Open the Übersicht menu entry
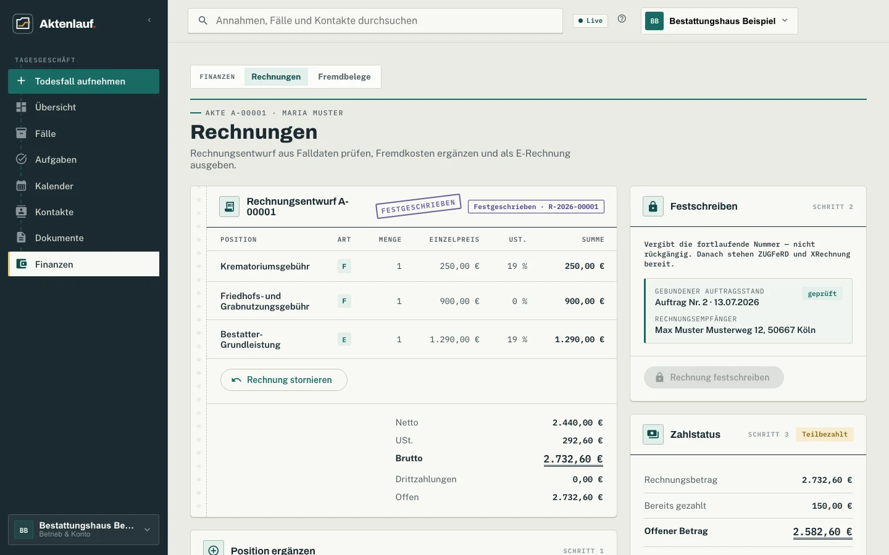This screenshot has width=889, height=555. 83,107
